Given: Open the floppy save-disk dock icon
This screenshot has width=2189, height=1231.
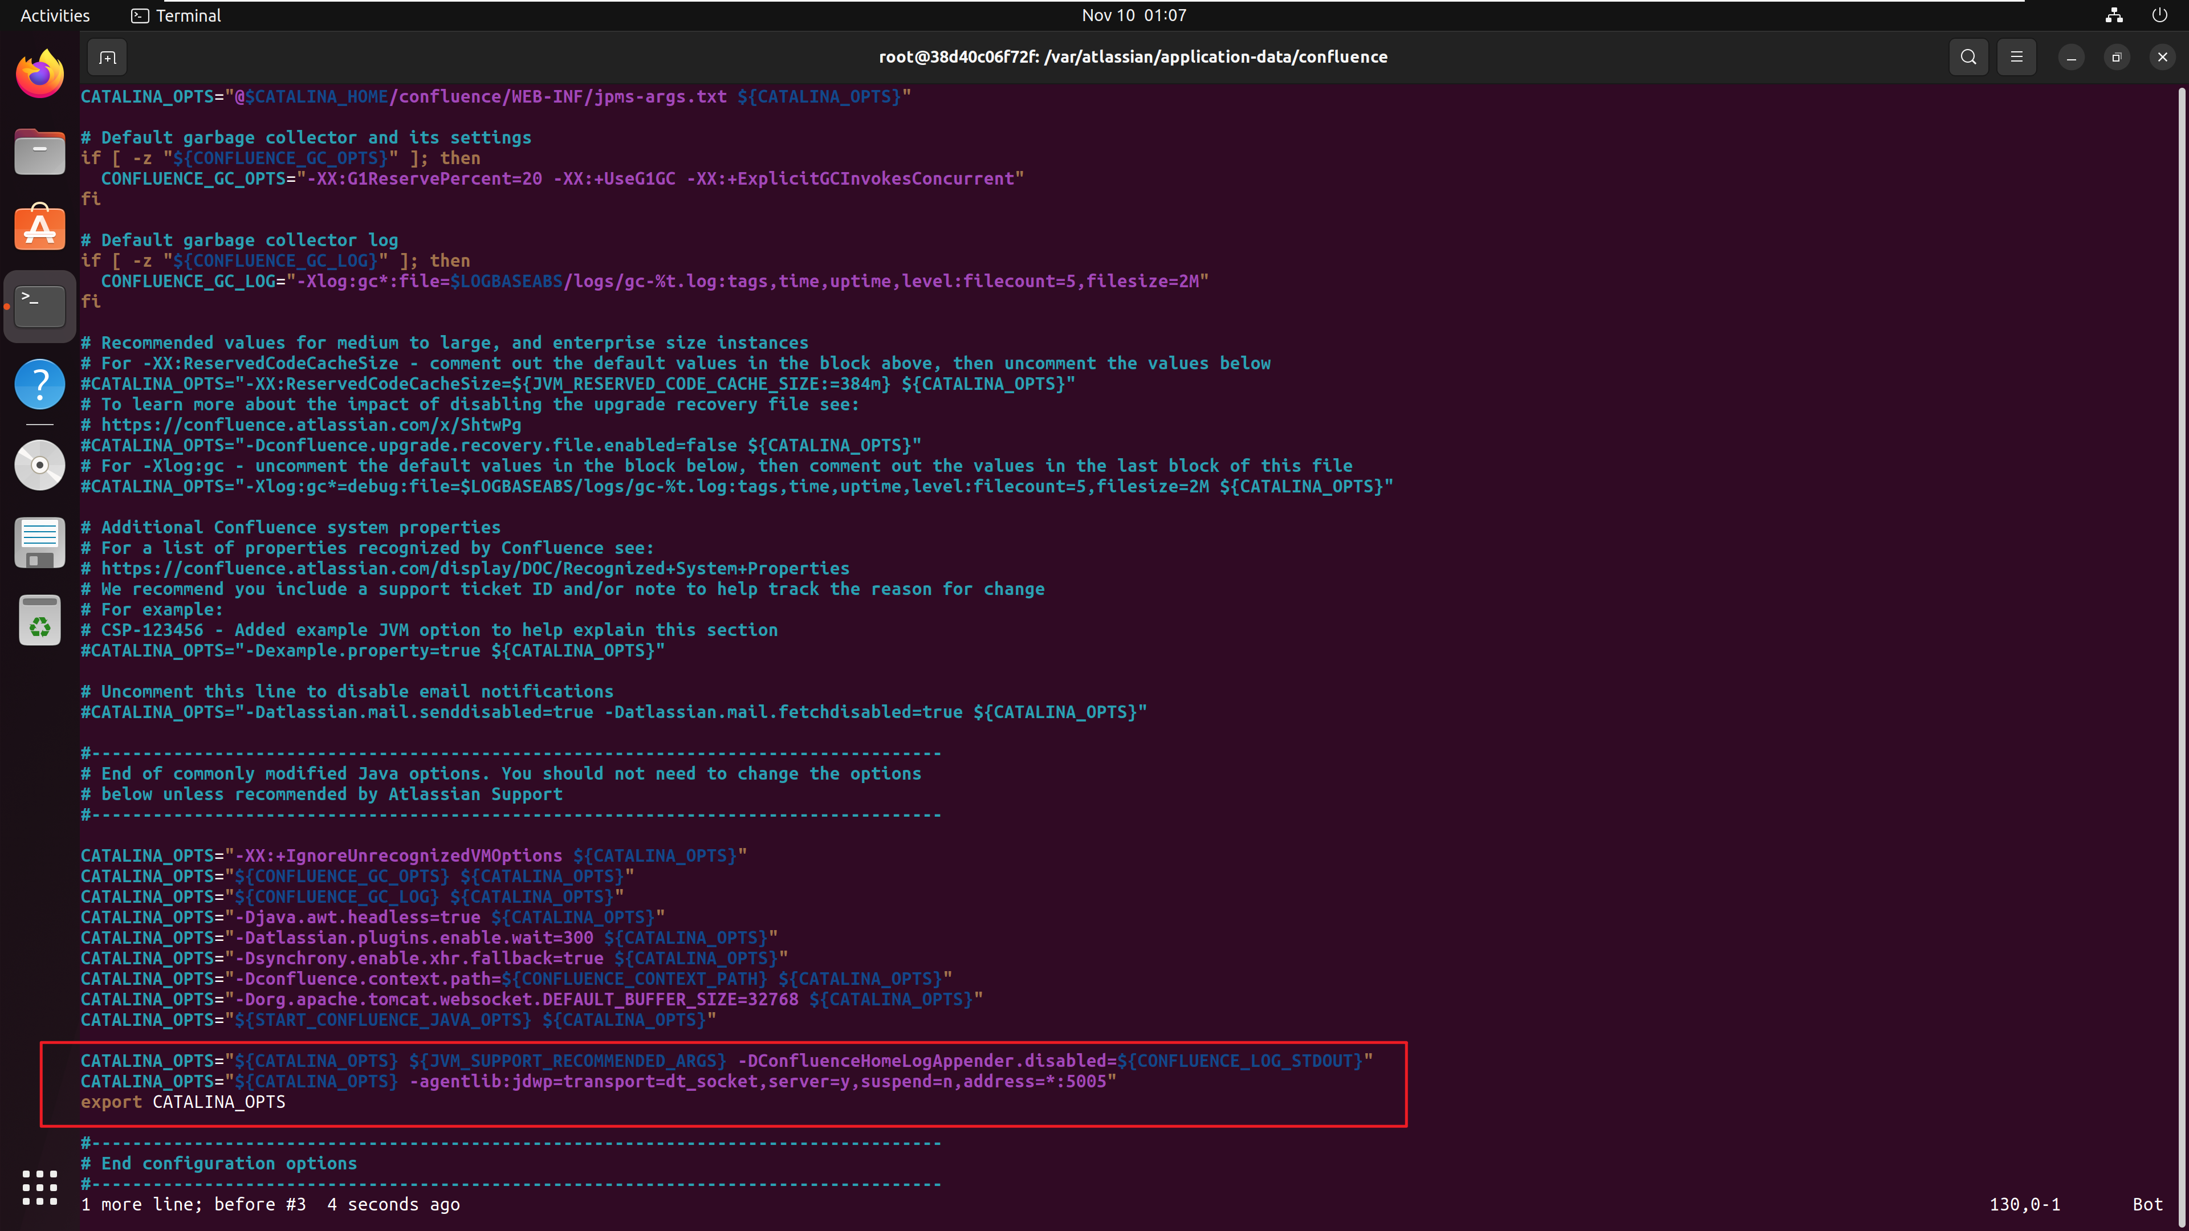Looking at the screenshot, I should pos(40,543).
